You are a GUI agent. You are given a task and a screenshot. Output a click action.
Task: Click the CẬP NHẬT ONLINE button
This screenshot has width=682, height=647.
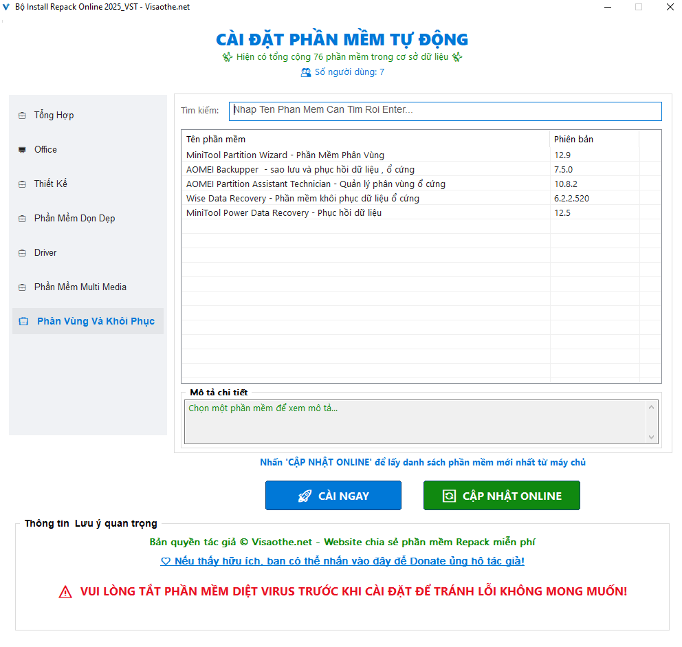pos(501,496)
